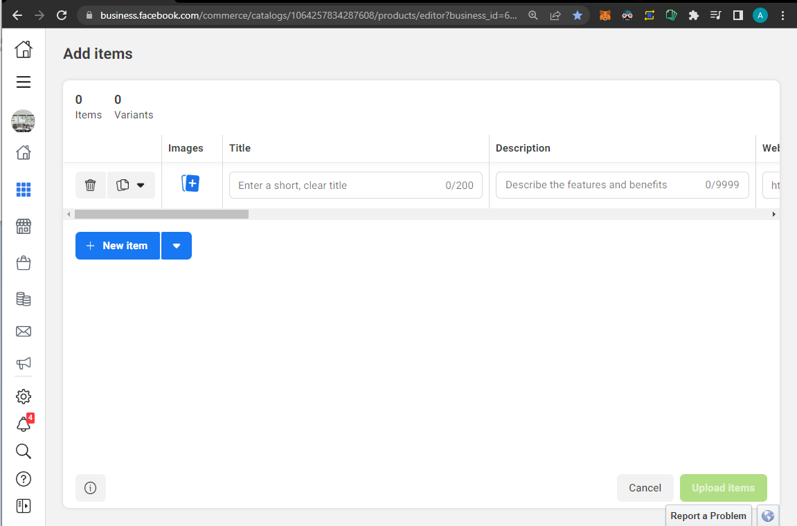This screenshot has height=526, width=797.
Task: Click the megaphone ads icon
Action: coord(24,363)
